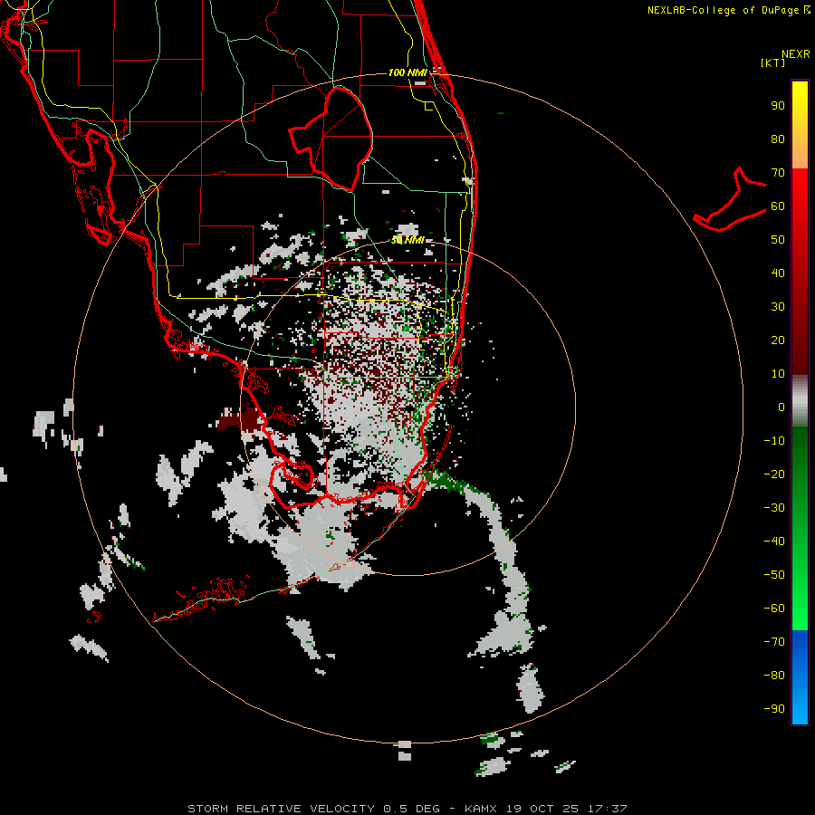
Task: Click the dark red velocity patch on southwest coast
Action: pos(241,419)
